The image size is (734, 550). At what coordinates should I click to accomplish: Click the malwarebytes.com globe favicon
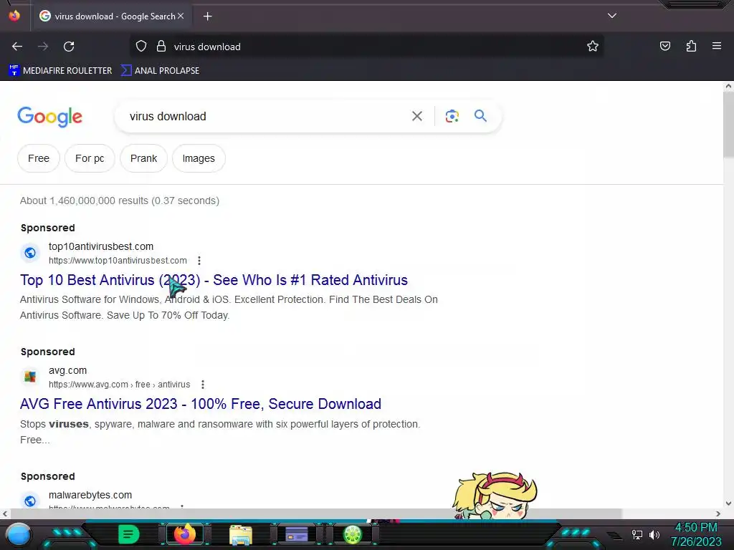(x=30, y=501)
